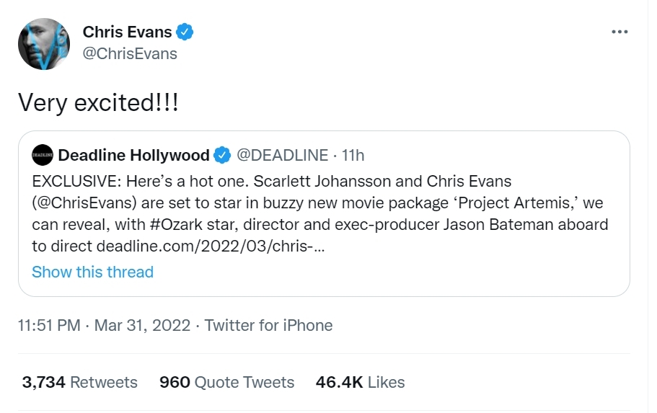The image size is (657, 413).
Task: Click the Deadline Hollywood logo avatar
Action: (42, 155)
